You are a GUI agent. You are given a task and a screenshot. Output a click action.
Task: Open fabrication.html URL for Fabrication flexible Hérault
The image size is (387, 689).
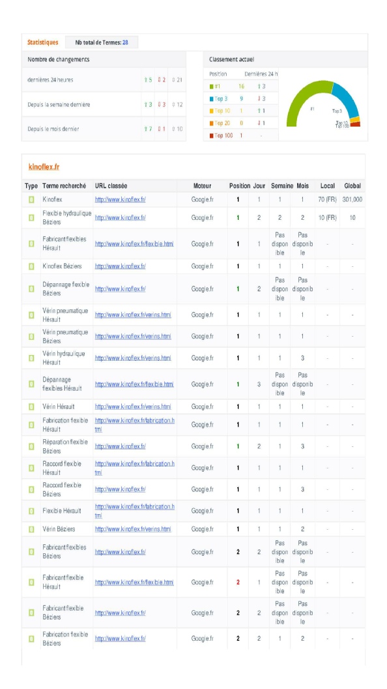point(135,425)
